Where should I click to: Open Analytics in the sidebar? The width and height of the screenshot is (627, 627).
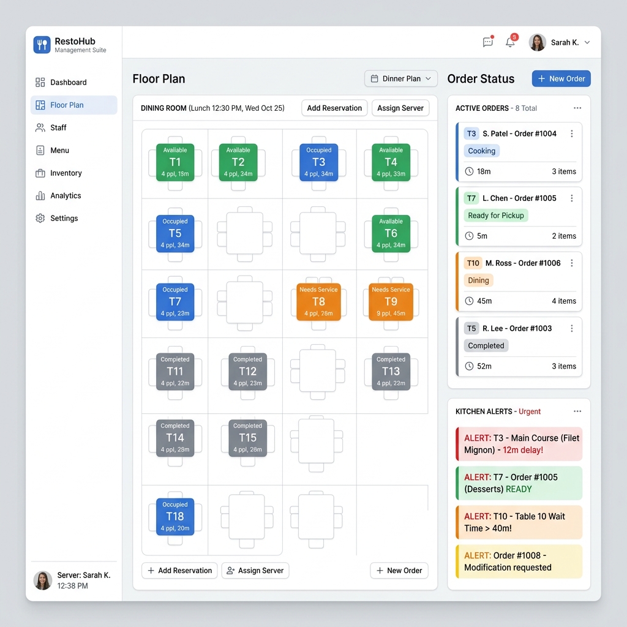(x=74, y=195)
